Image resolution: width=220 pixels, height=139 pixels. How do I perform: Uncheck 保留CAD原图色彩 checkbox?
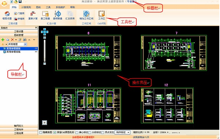click(x=55, y=132)
